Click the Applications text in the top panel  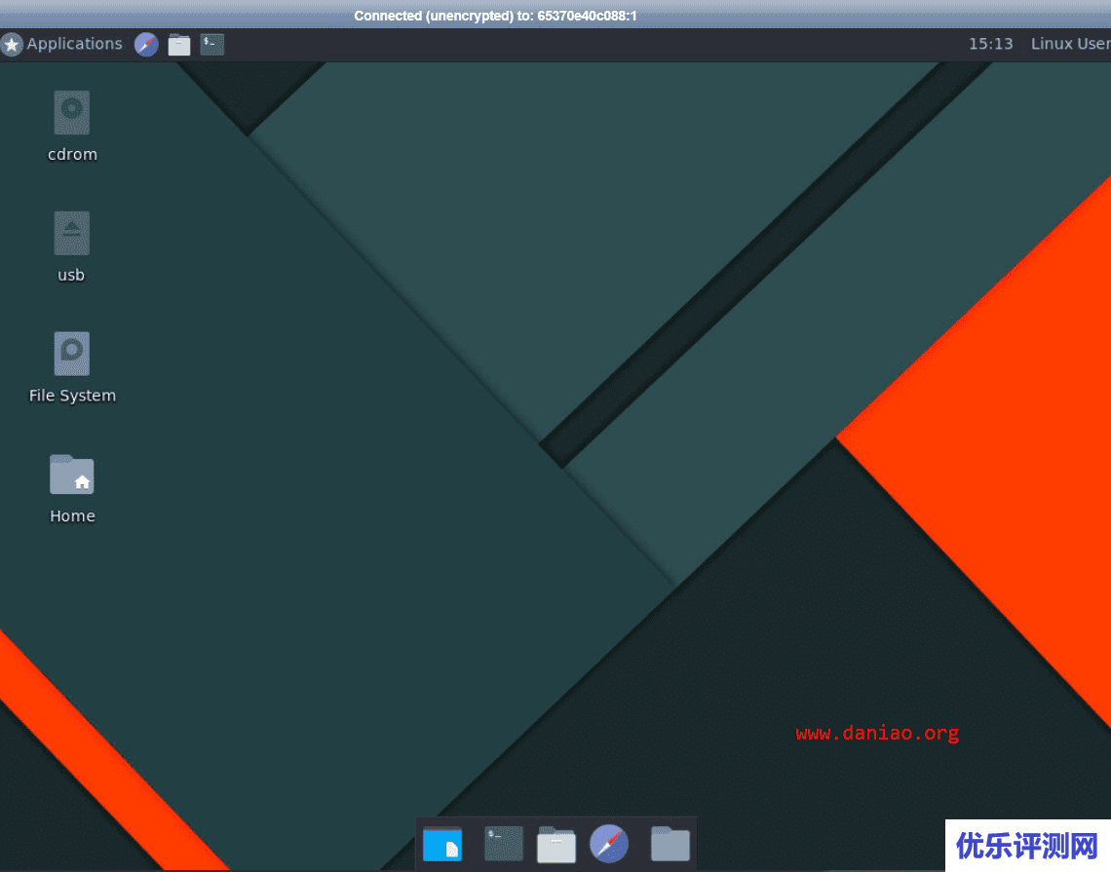[73, 44]
